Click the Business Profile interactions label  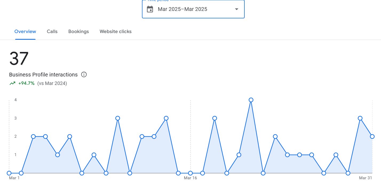(x=43, y=75)
